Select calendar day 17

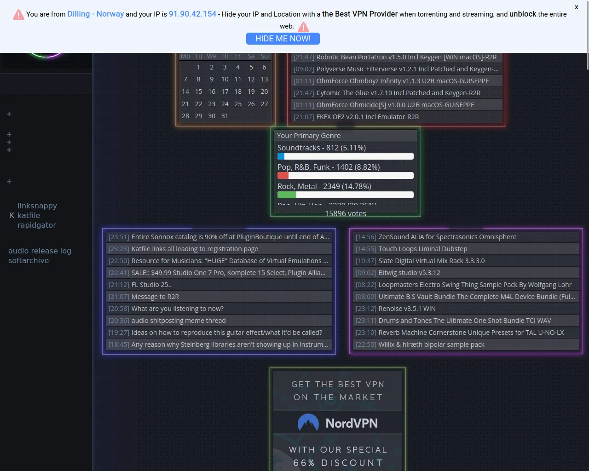pyautogui.click(x=225, y=92)
